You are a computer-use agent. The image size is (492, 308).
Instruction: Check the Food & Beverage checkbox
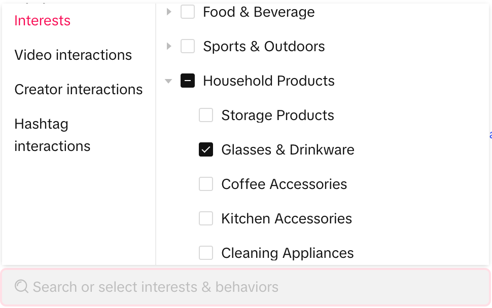[x=188, y=12]
